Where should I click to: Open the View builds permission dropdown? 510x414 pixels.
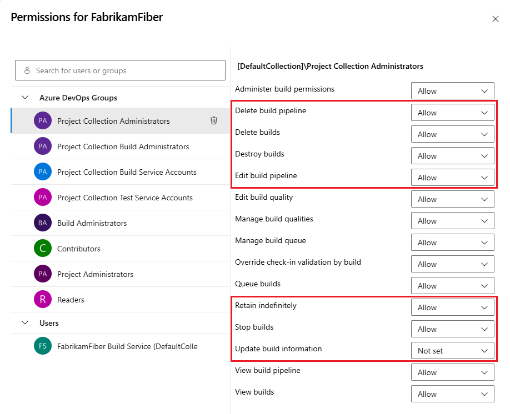point(452,393)
